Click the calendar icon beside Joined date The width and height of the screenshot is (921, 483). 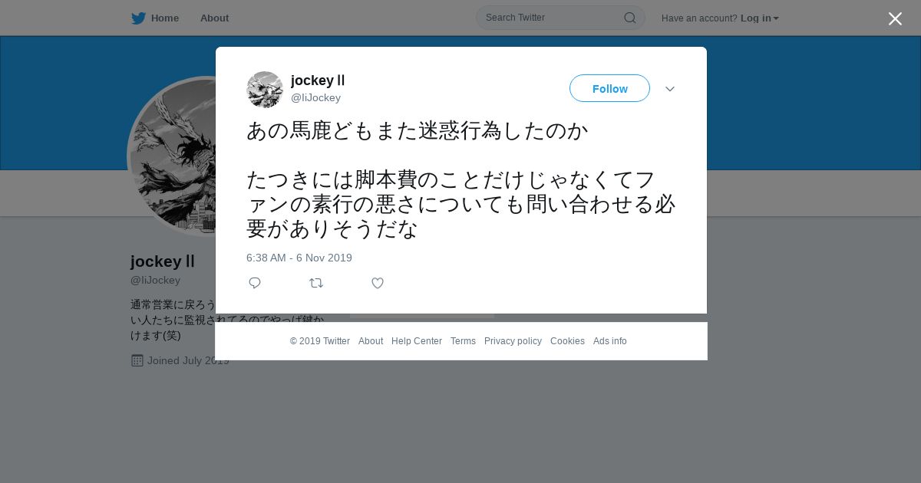coord(137,360)
